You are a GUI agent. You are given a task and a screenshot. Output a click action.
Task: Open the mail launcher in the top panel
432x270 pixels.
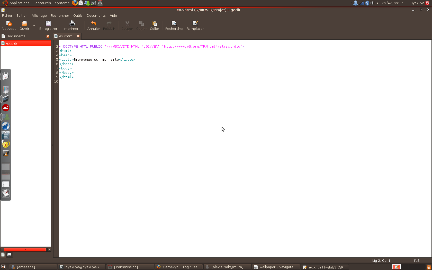point(81,3)
